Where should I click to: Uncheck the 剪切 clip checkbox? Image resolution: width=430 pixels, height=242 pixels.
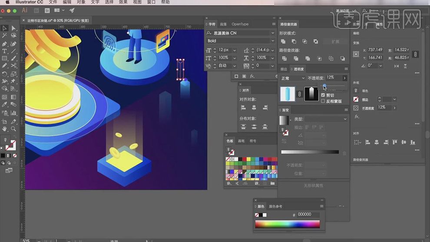323,95
